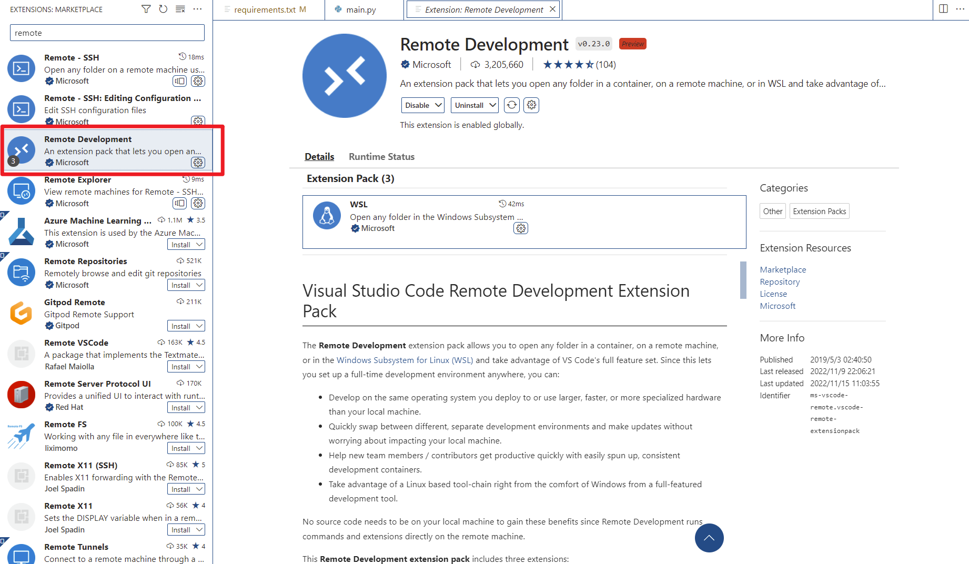Select the Remote Explorer extension icon
The width and height of the screenshot is (969, 564).
coord(21,191)
